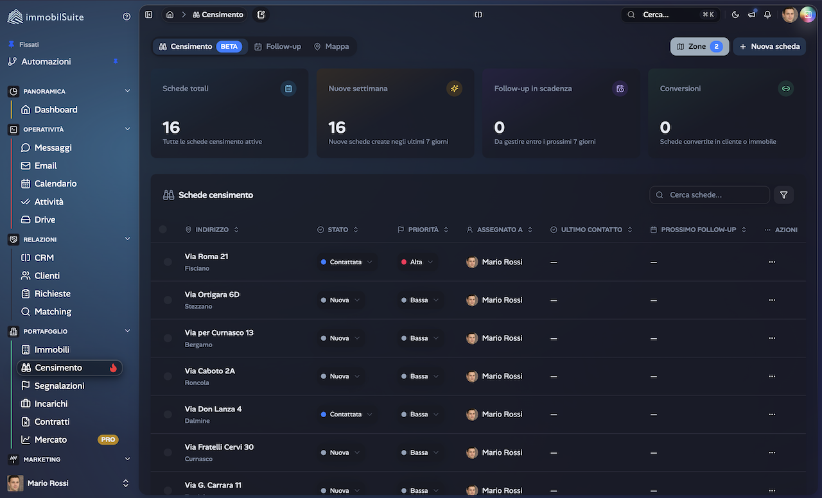Collapse the Portafoglio sidebar section
The width and height of the screenshot is (822, 498).
tap(127, 331)
